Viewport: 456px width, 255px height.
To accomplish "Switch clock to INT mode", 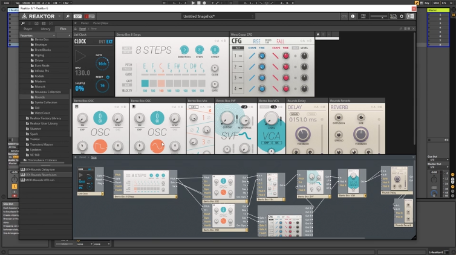I will coord(102,42).
